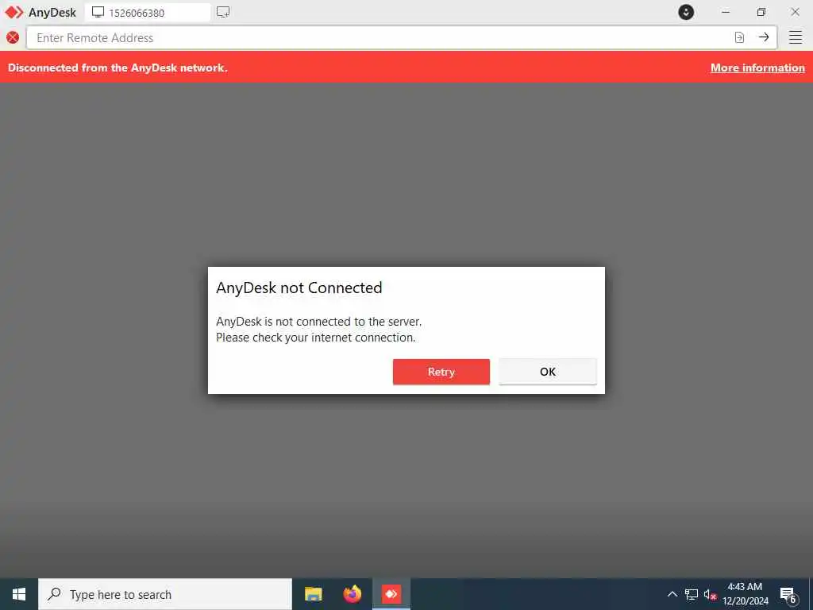Click the AnyDesk taskbar icon
This screenshot has width=813, height=610.
[x=391, y=594]
